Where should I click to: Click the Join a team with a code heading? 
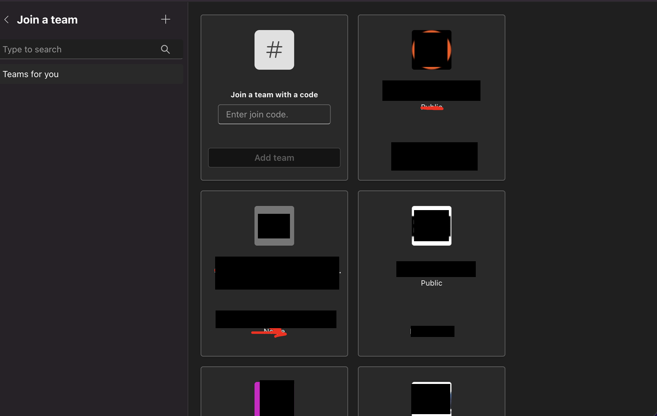click(x=274, y=94)
